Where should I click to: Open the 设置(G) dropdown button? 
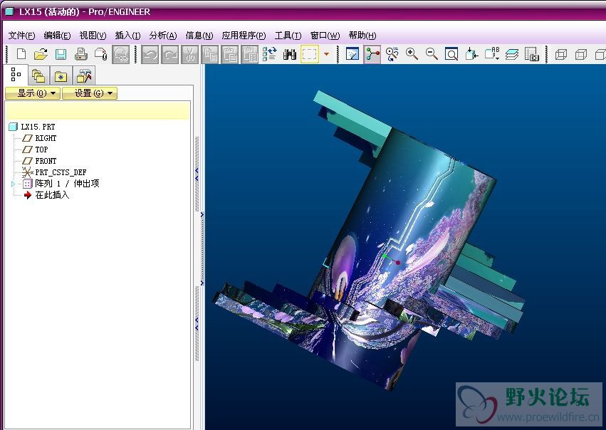90,93
